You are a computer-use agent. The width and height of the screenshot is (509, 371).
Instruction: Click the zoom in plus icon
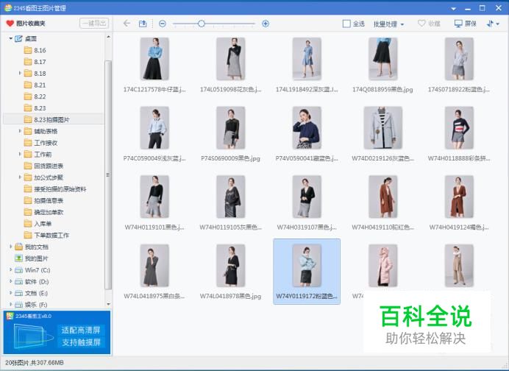[266, 24]
